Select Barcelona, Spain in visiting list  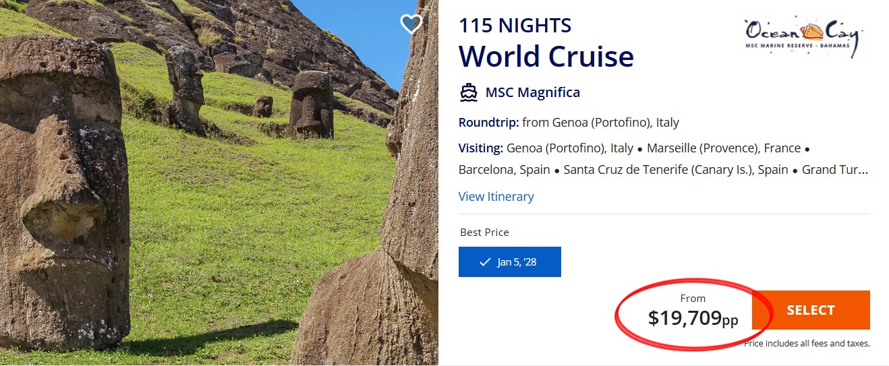pyautogui.click(x=504, y=170)
